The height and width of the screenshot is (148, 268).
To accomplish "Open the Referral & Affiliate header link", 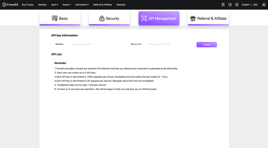I will point(102,5).
